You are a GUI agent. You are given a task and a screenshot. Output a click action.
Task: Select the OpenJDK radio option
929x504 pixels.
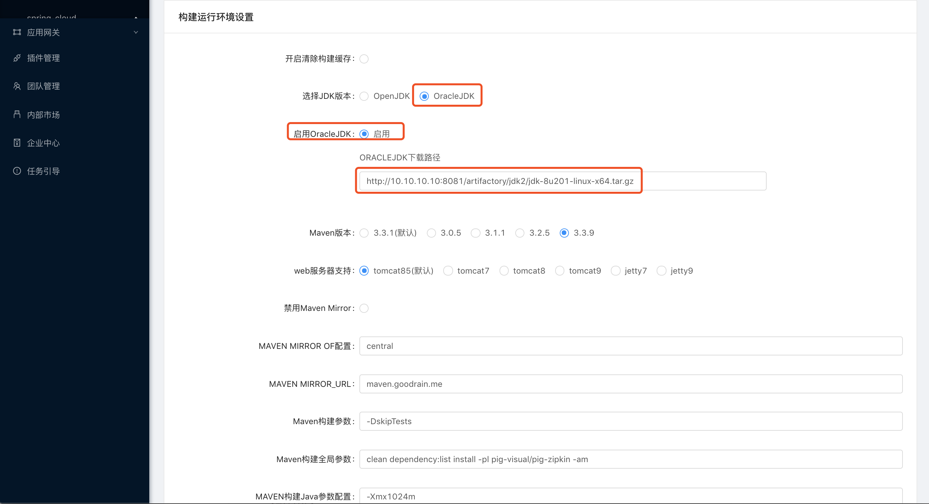pyautogui.click(x=364, y=96)
